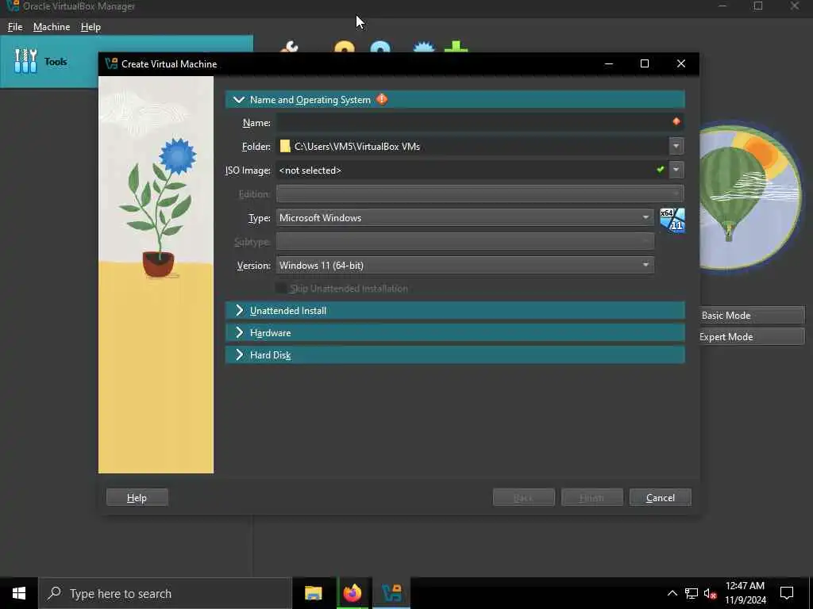
Task: Open the Folder dropdown arrow
Action: pyautogui.click(x=676, y=146)
